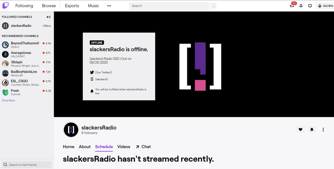334x169 pixels.
Task: Open the Browse page
Action: (x=49, y=6)
